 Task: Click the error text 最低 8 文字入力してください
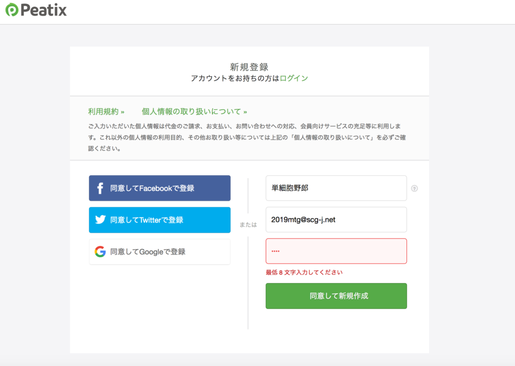[x=304, y=272]
